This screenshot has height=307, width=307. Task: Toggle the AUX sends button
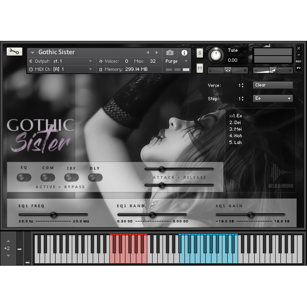(x=298, y=61)
